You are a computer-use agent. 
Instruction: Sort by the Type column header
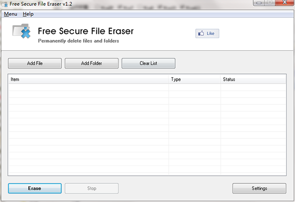[194, 79]
